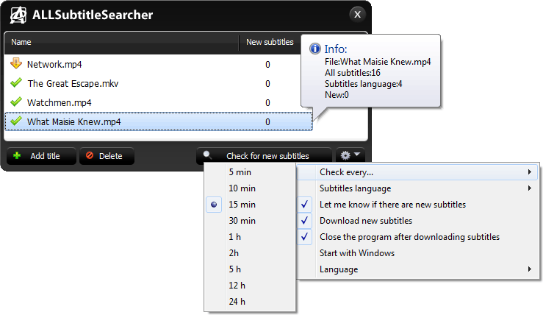Screen dimensions: 543x315
Task: Open the dropdown arrow next to the gear
Action: (x=357, y=154)
